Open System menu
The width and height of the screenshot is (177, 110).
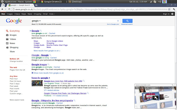coord(28,2)
